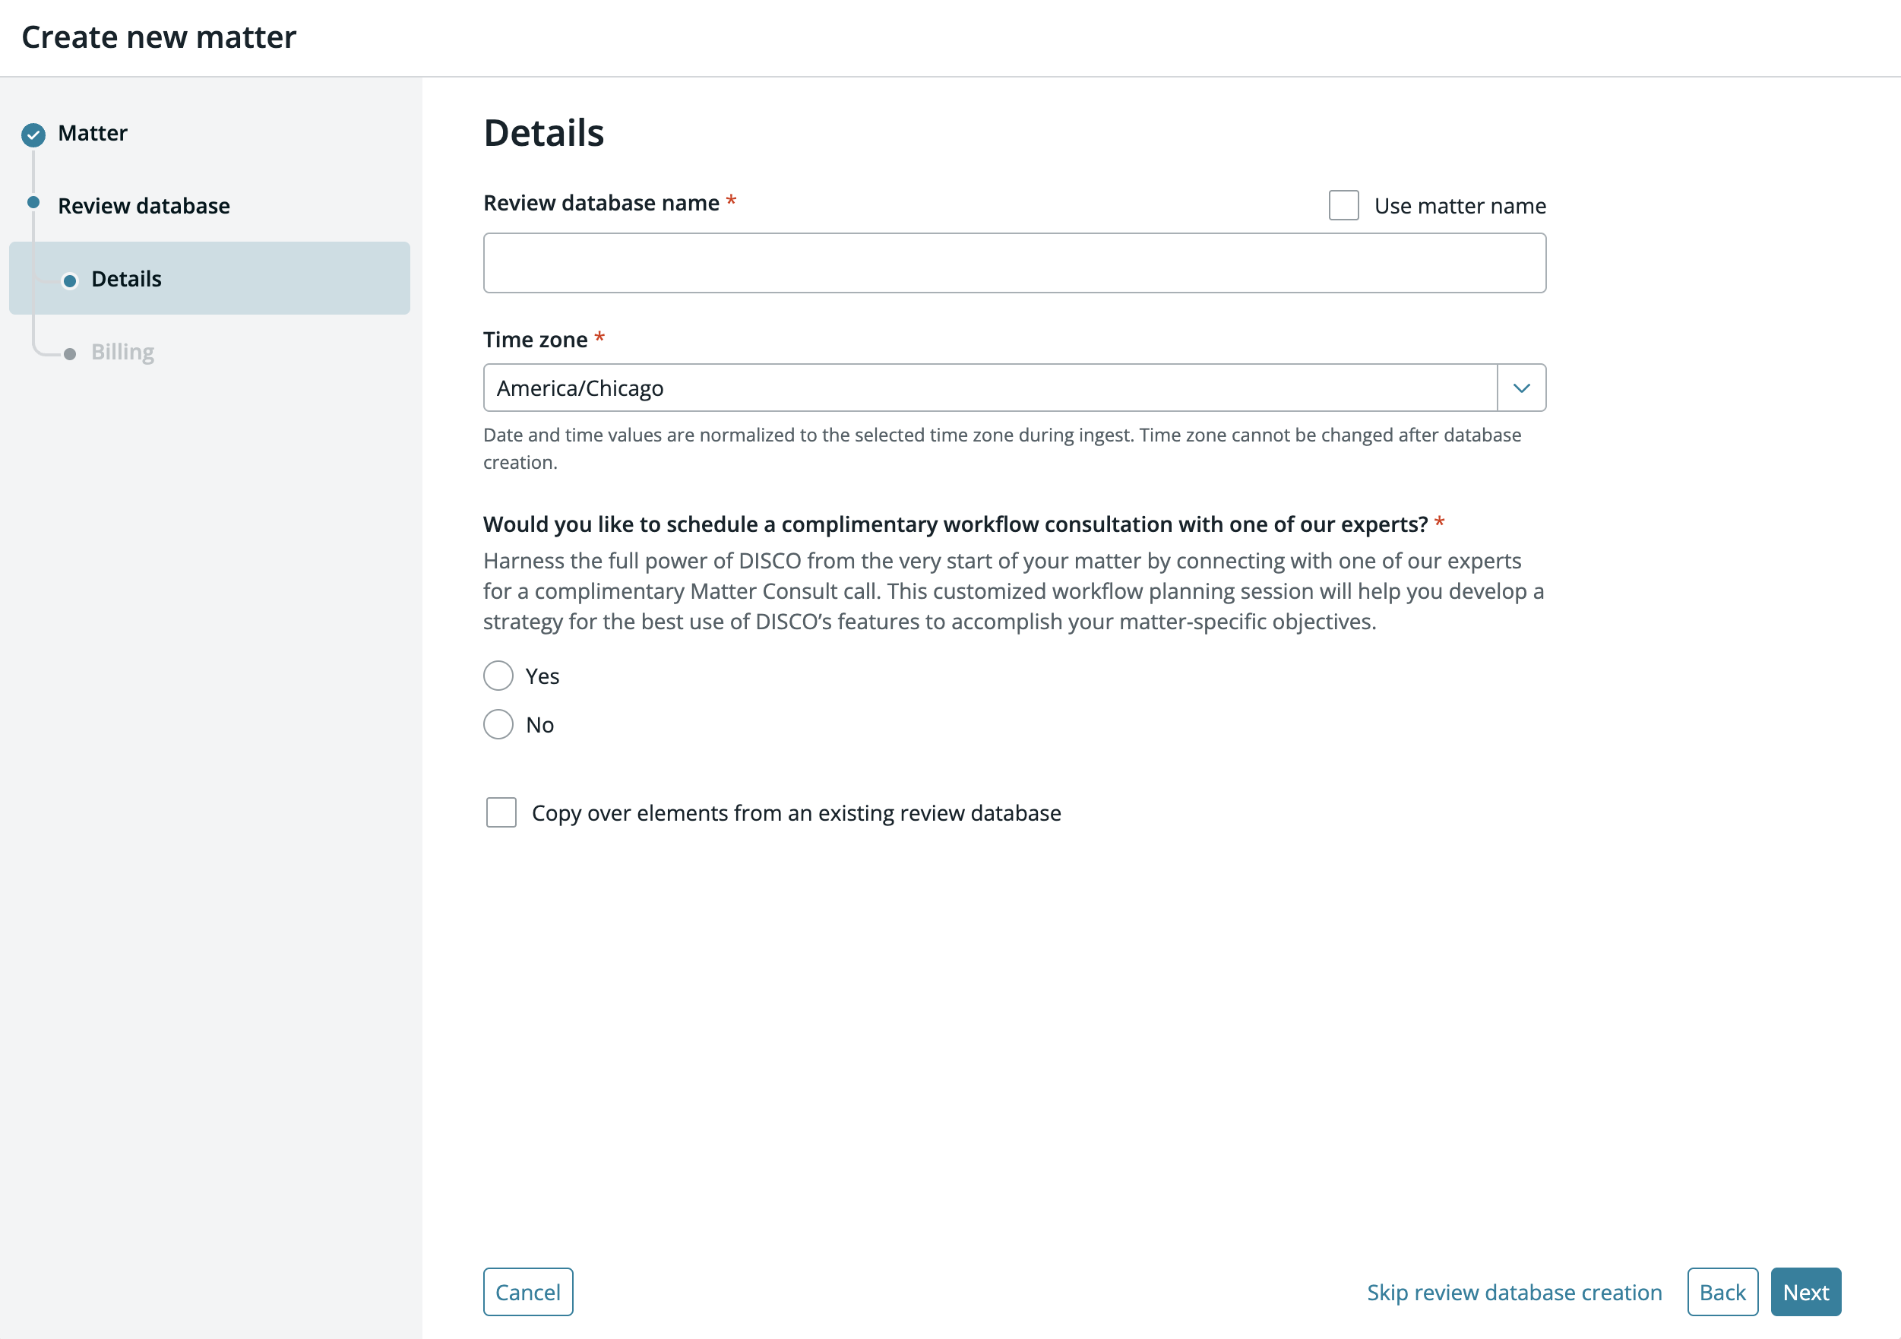Go Back to previous step
This screenshot has width=1901, height=1339.
[x=1722, y=1292]
